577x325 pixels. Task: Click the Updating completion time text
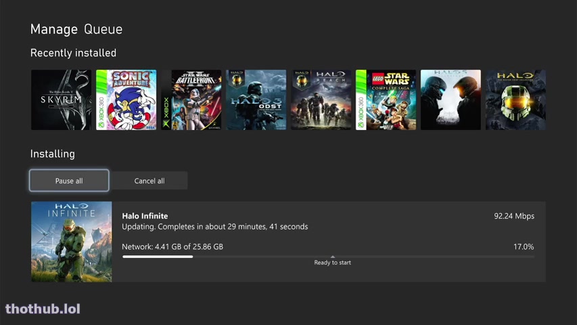(215, 227)
